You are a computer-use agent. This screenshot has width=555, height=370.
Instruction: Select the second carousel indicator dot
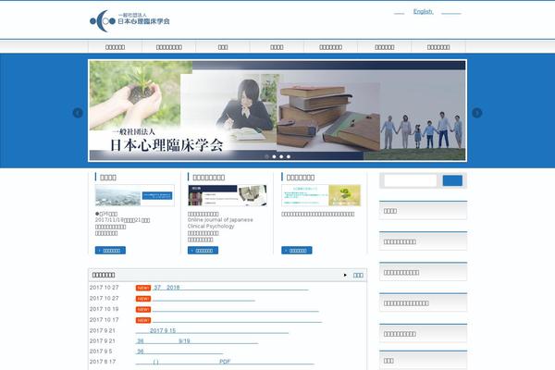point(274,156)
